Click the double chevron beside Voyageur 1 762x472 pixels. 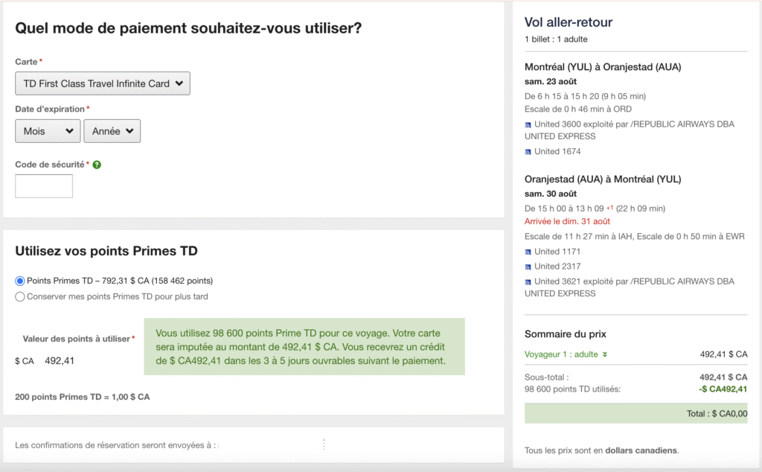605,355
